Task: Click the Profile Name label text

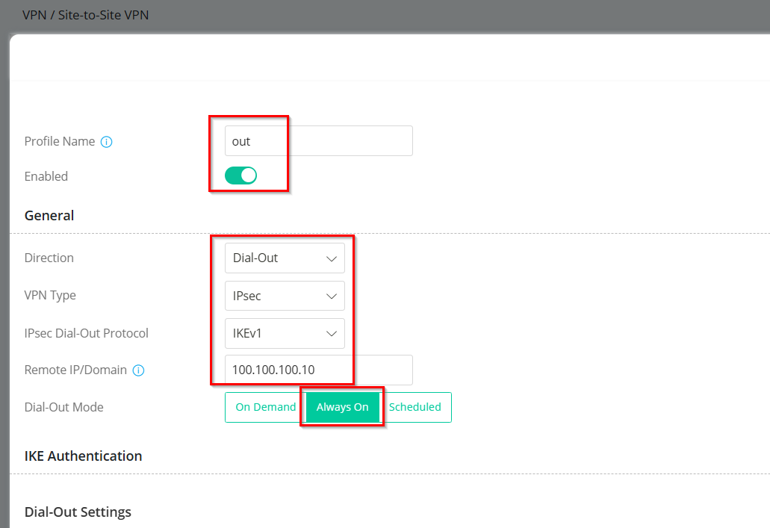Action: [x=60, y=141]
